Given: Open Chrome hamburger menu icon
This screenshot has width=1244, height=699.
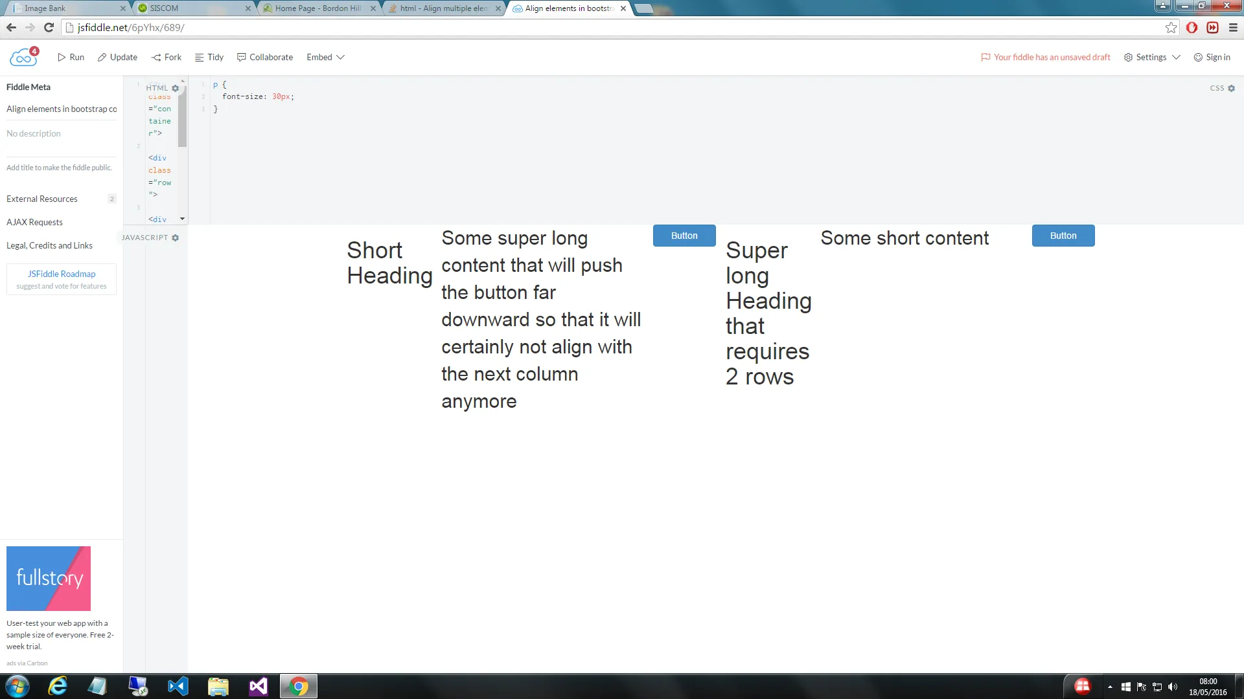Looking at the screenshot, I should pos(1233,27).
